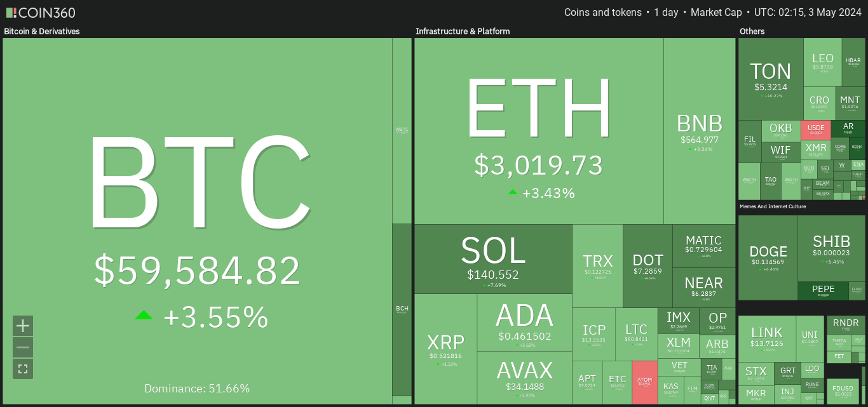Toggle fullscreen view icon
The height and width of the screenshot is (407, 868).
point(23,369)
